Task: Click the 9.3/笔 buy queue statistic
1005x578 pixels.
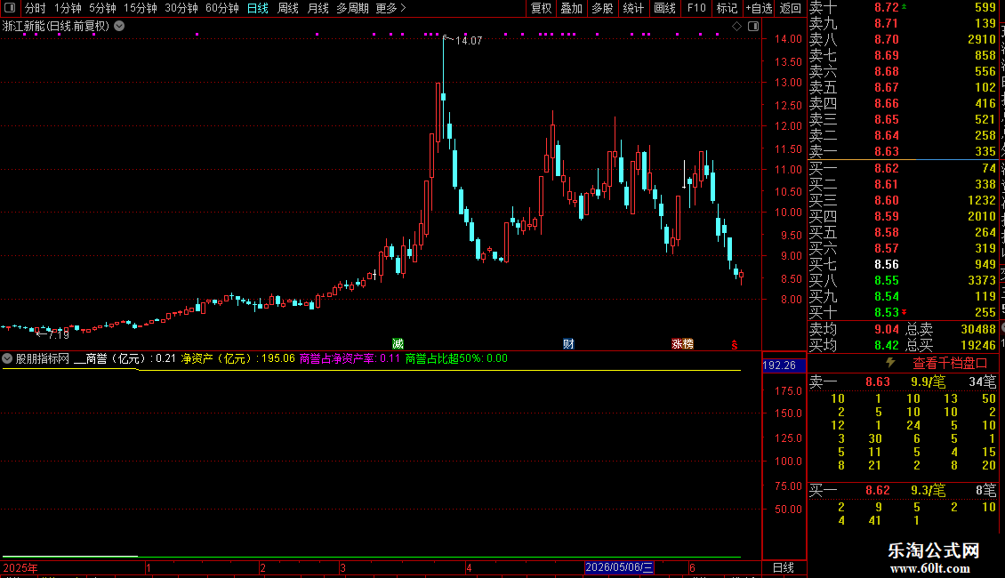Action: 929,490
